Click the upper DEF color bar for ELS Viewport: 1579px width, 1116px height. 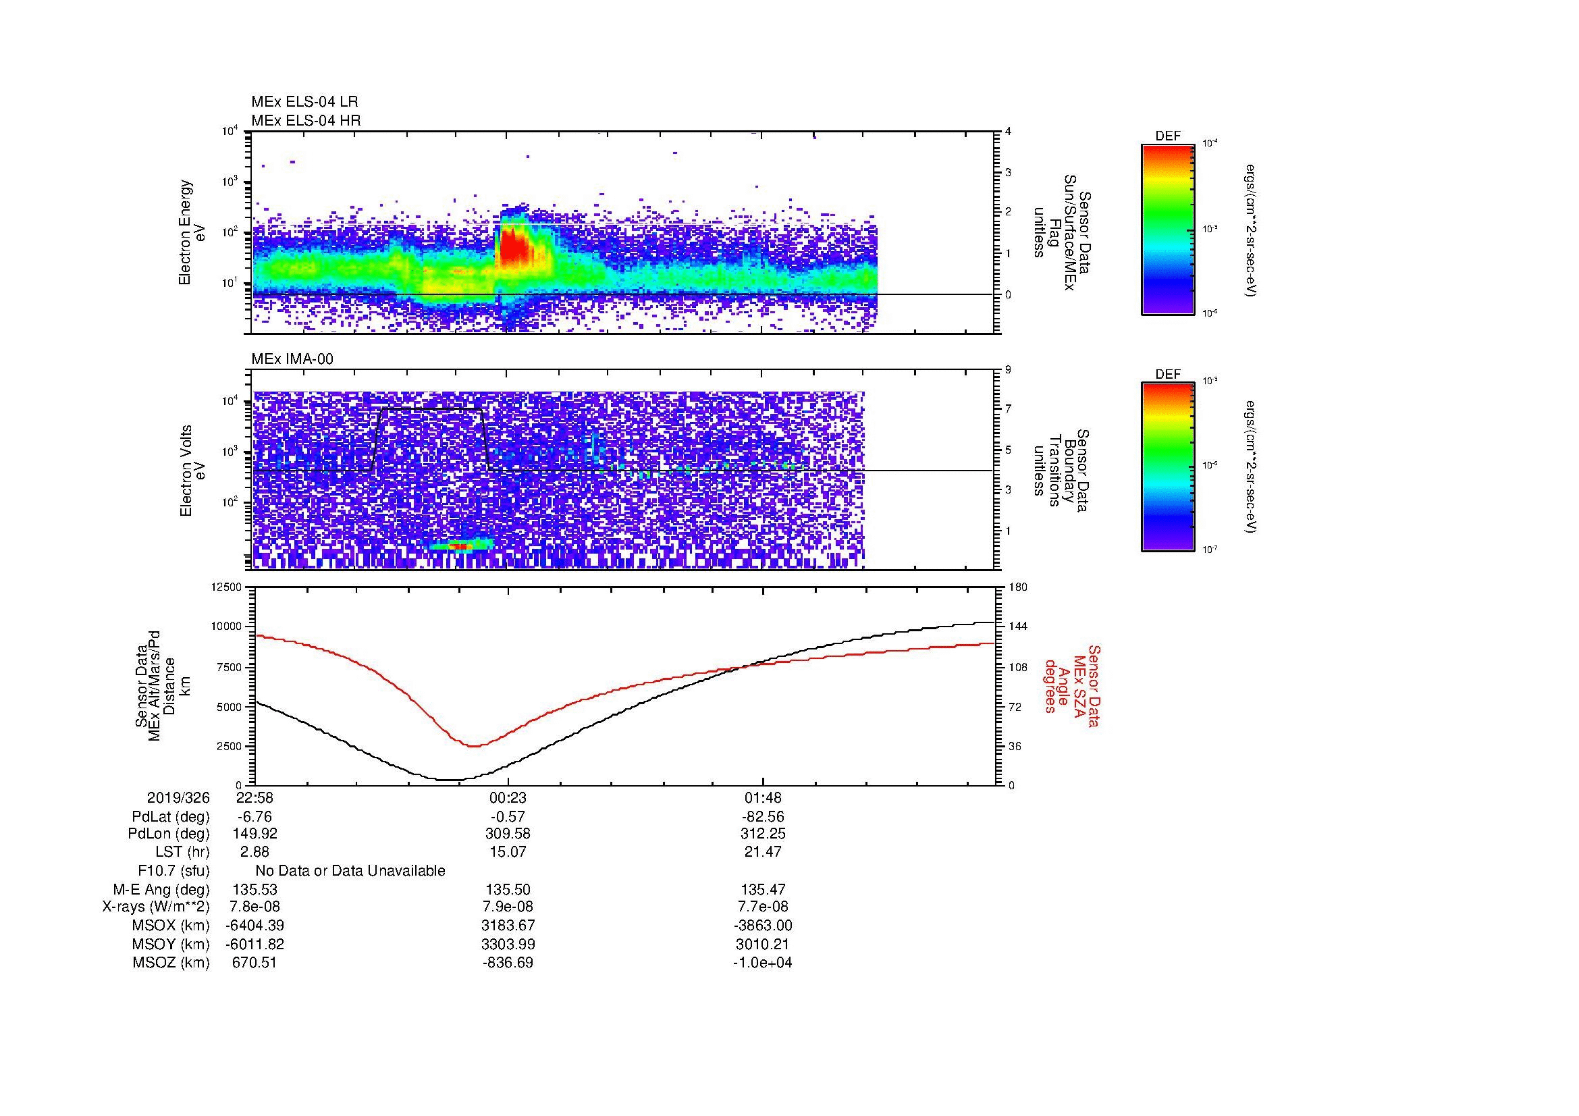(x=1167, y=229)
